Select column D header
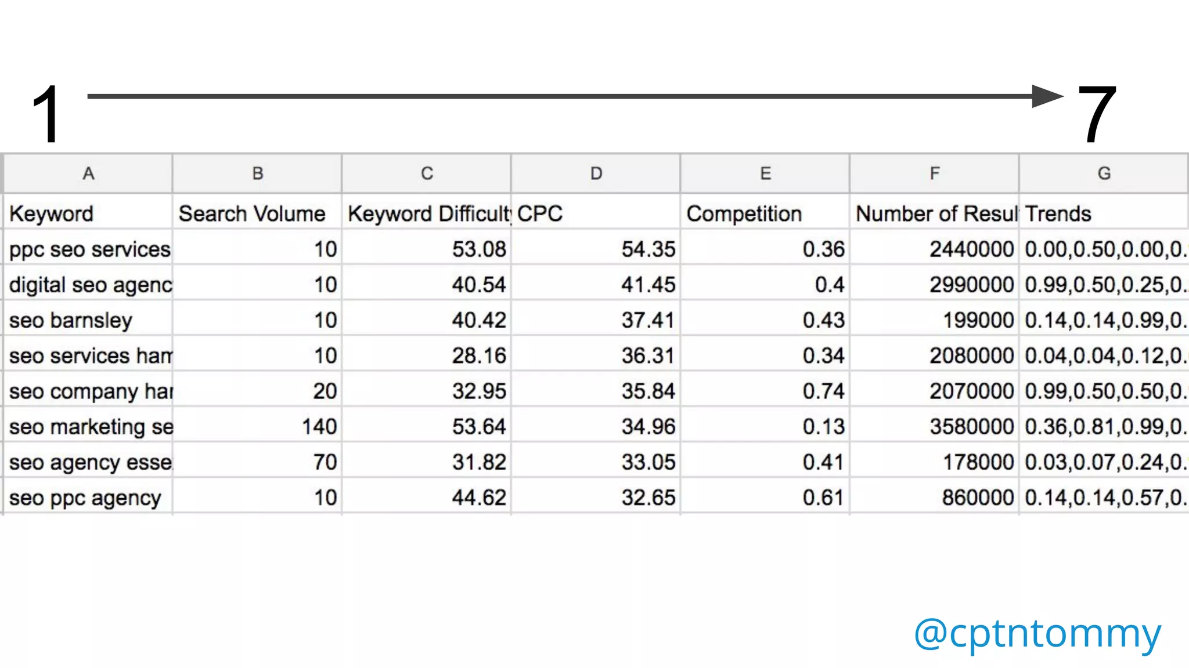 point(596,173)
